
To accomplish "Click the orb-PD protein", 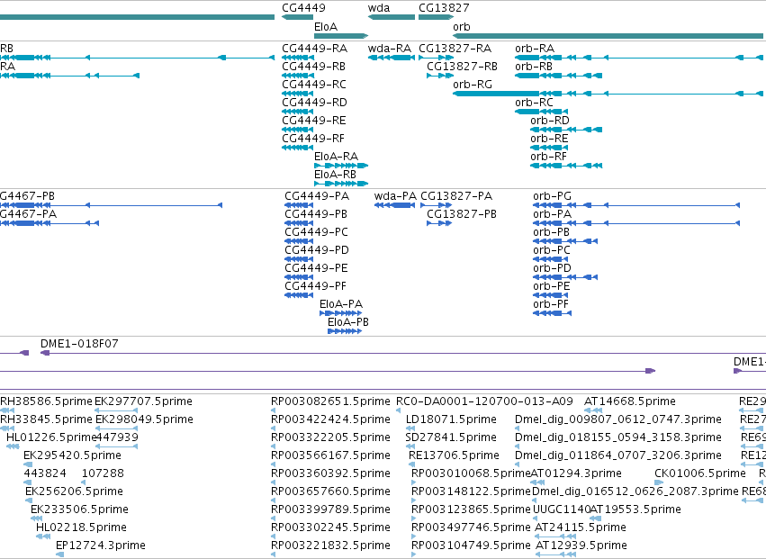I will click(x=565, y=277).
